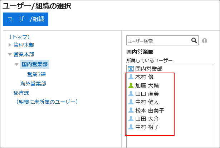Select 営業3課 in the organization tree
Screen dimensions: 220x148
click(x=36, y=74)
